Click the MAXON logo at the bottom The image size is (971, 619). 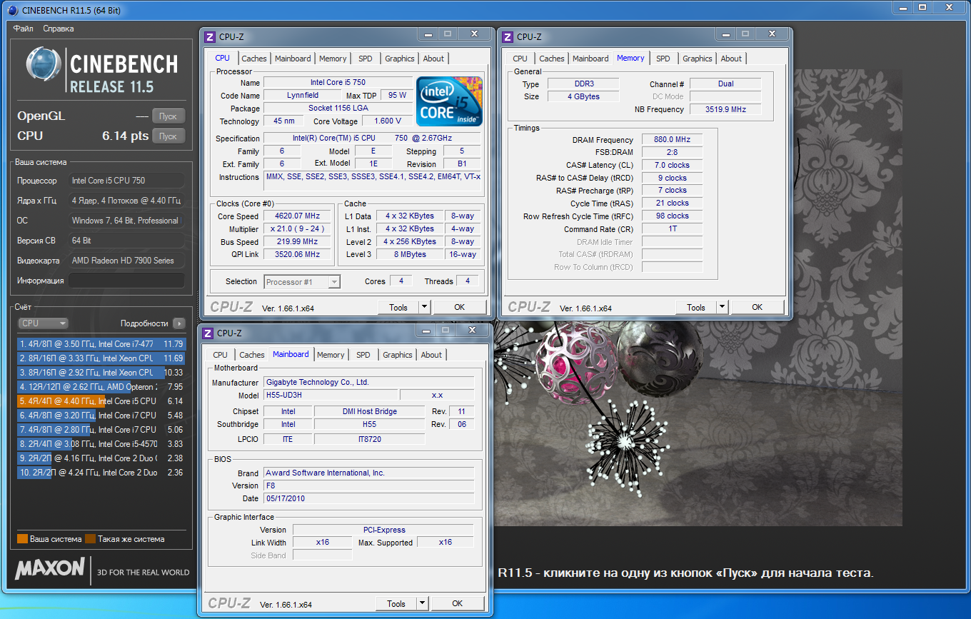49,568
